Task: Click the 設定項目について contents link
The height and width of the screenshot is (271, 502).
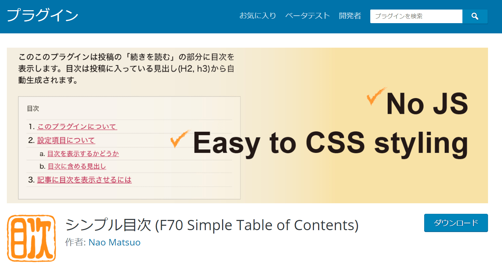Action: coord(66,140)
